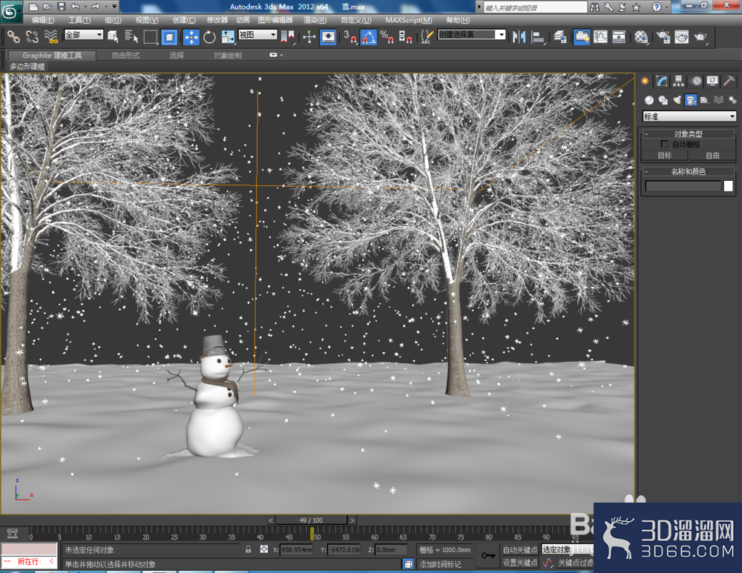Click the 自由 camera button

click(x=712, y=155)
